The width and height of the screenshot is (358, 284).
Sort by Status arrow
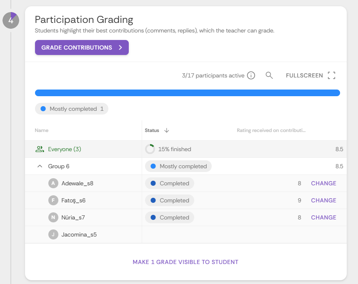tap(167, 130)
